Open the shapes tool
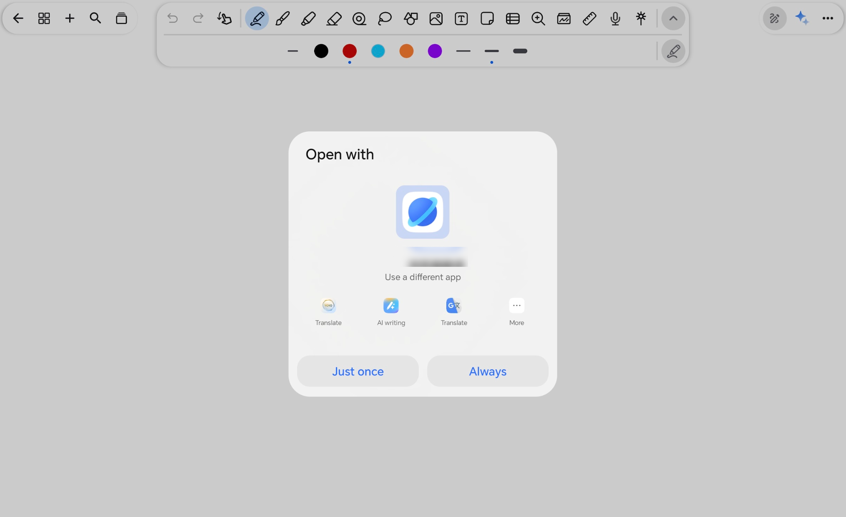Screen dimensions: 846x517 (x=410, y=18)
